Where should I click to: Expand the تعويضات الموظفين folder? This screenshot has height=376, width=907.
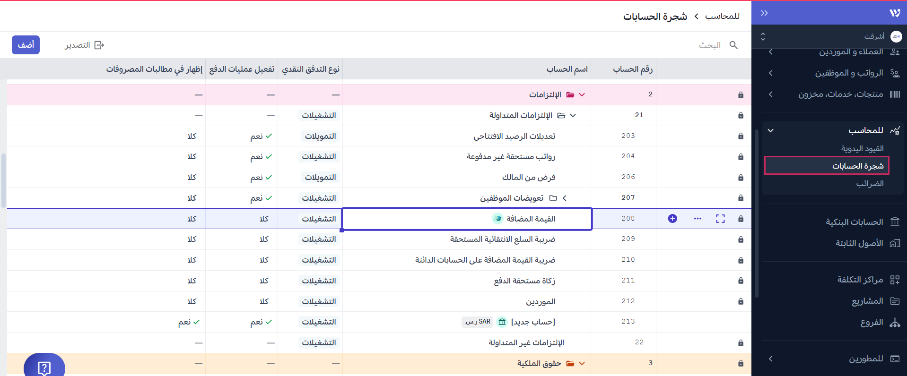[564, 198]
